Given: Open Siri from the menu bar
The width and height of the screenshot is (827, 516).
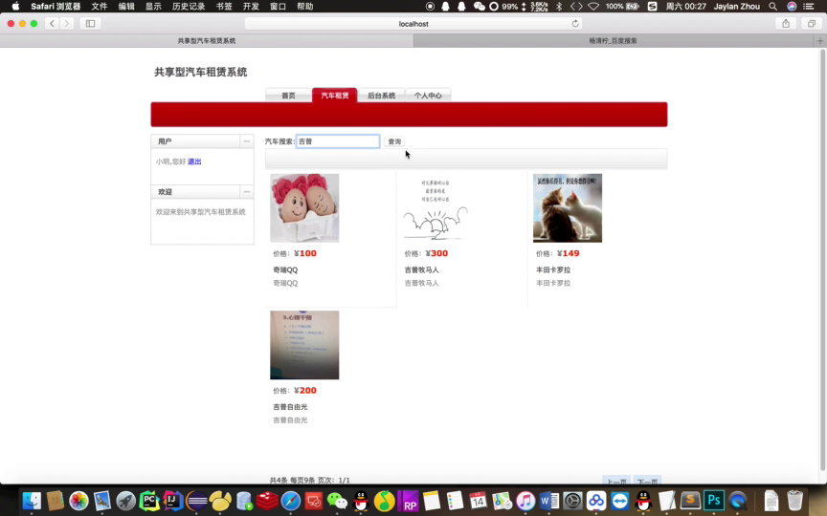Looking at the screenshot, I should (x=792, y=7).
